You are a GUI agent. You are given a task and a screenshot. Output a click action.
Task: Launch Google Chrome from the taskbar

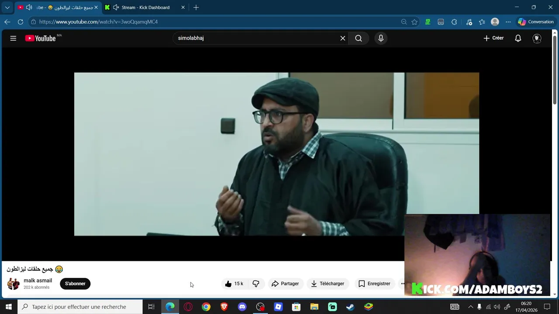(x=206, y=307)
